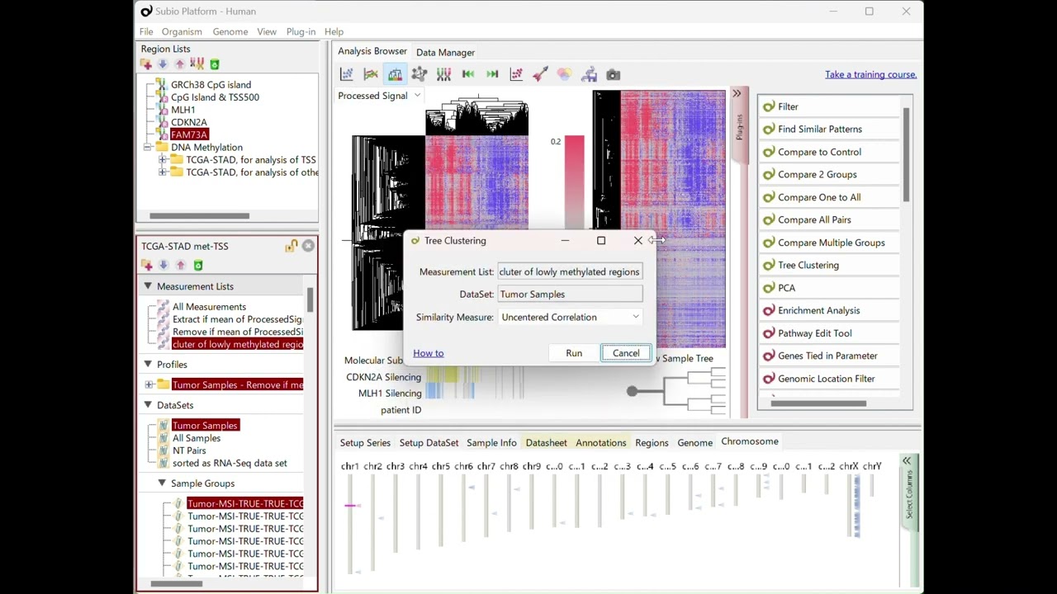Open the How to link
This screenshot has width=1057, height=594.
[x=429, y=353]
